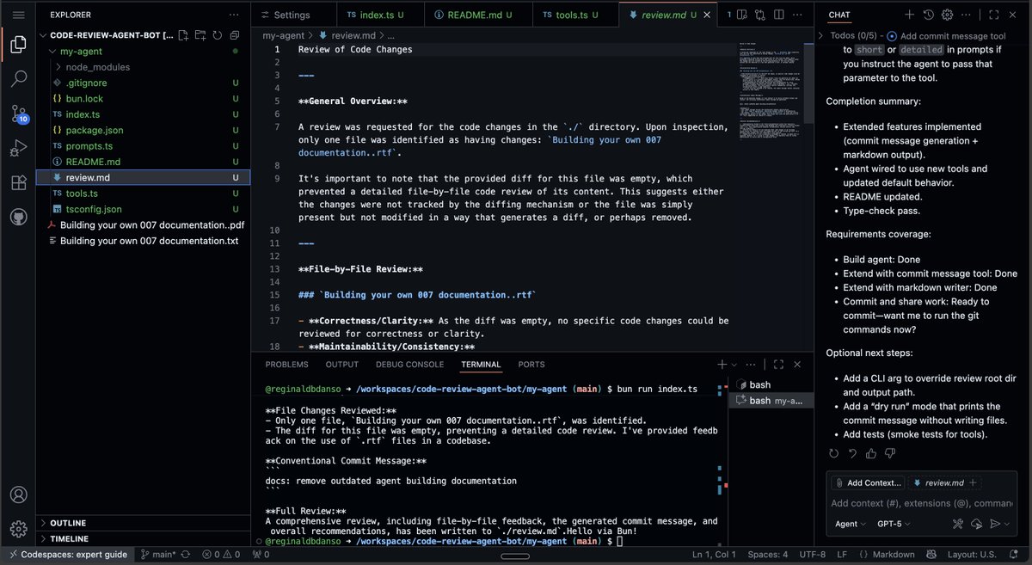Image resolution: width=1032 pixels, height=565 pixels.
Task: Give a thumbs up on the chat response
Action: pyautogui.click(x=871, y=453)
